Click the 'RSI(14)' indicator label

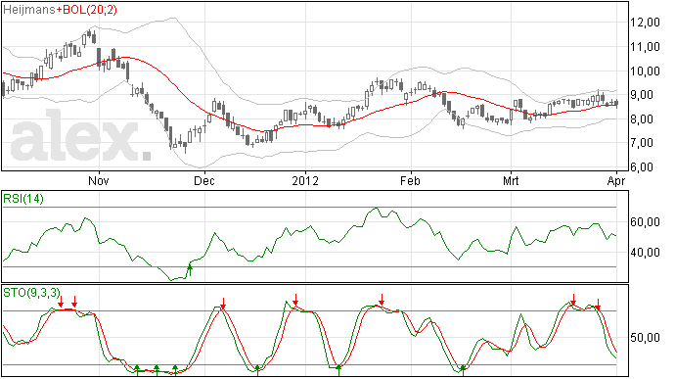click(x=23, y=199)
